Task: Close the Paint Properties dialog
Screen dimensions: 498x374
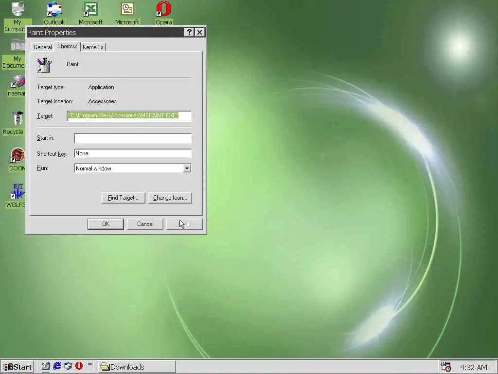Action: click(199, 32)
